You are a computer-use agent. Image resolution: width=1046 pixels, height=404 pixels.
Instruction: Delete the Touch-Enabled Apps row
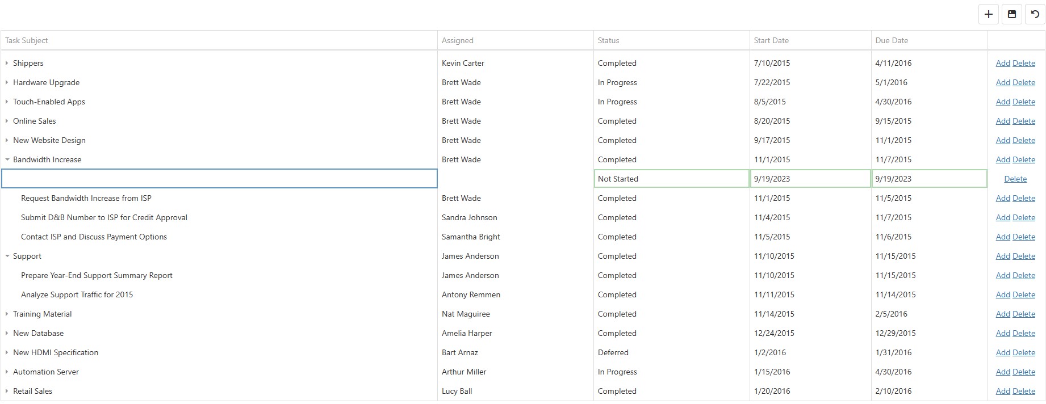(x=1024, y=102)
